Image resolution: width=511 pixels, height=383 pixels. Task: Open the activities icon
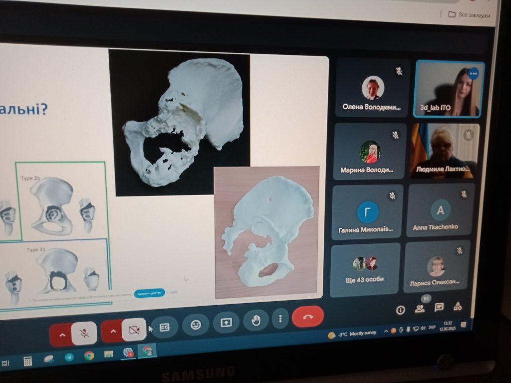pos(457,307)
